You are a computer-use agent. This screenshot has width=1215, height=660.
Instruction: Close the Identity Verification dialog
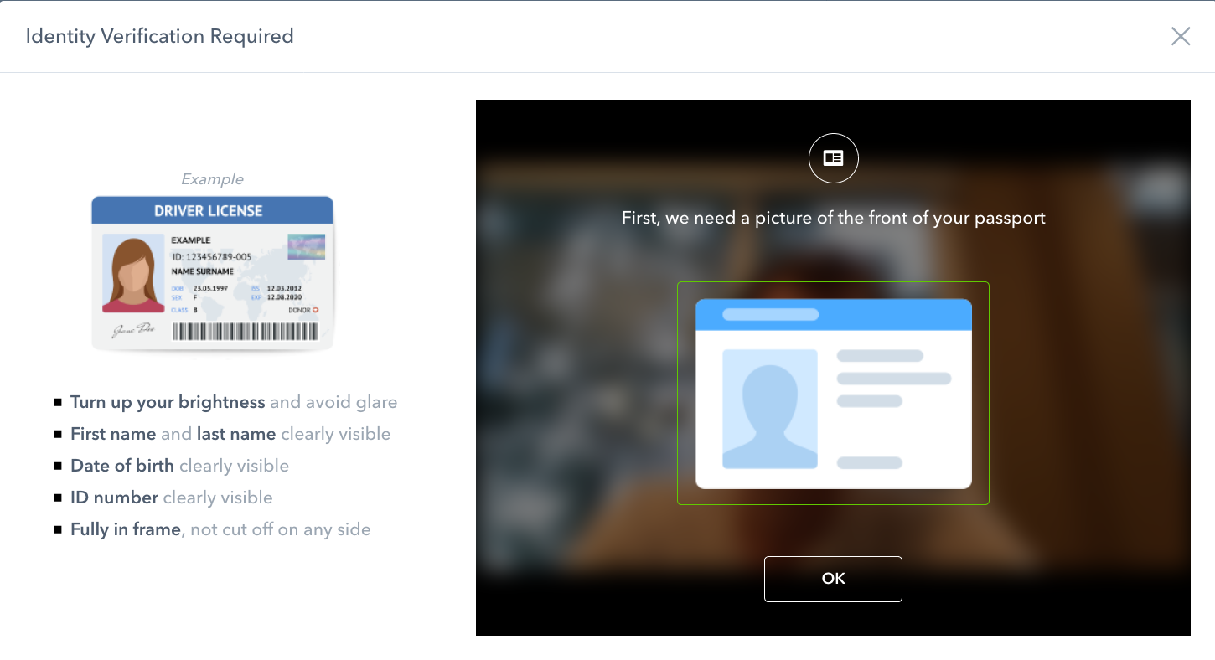click(x=1180, y=36)
